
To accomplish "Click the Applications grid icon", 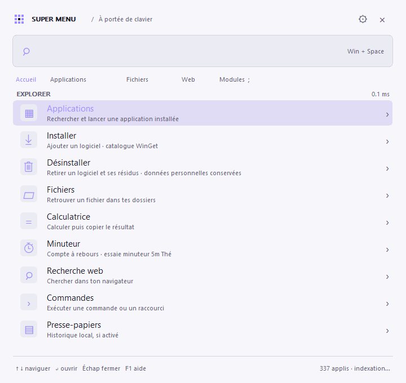I will tap(29, 113).
